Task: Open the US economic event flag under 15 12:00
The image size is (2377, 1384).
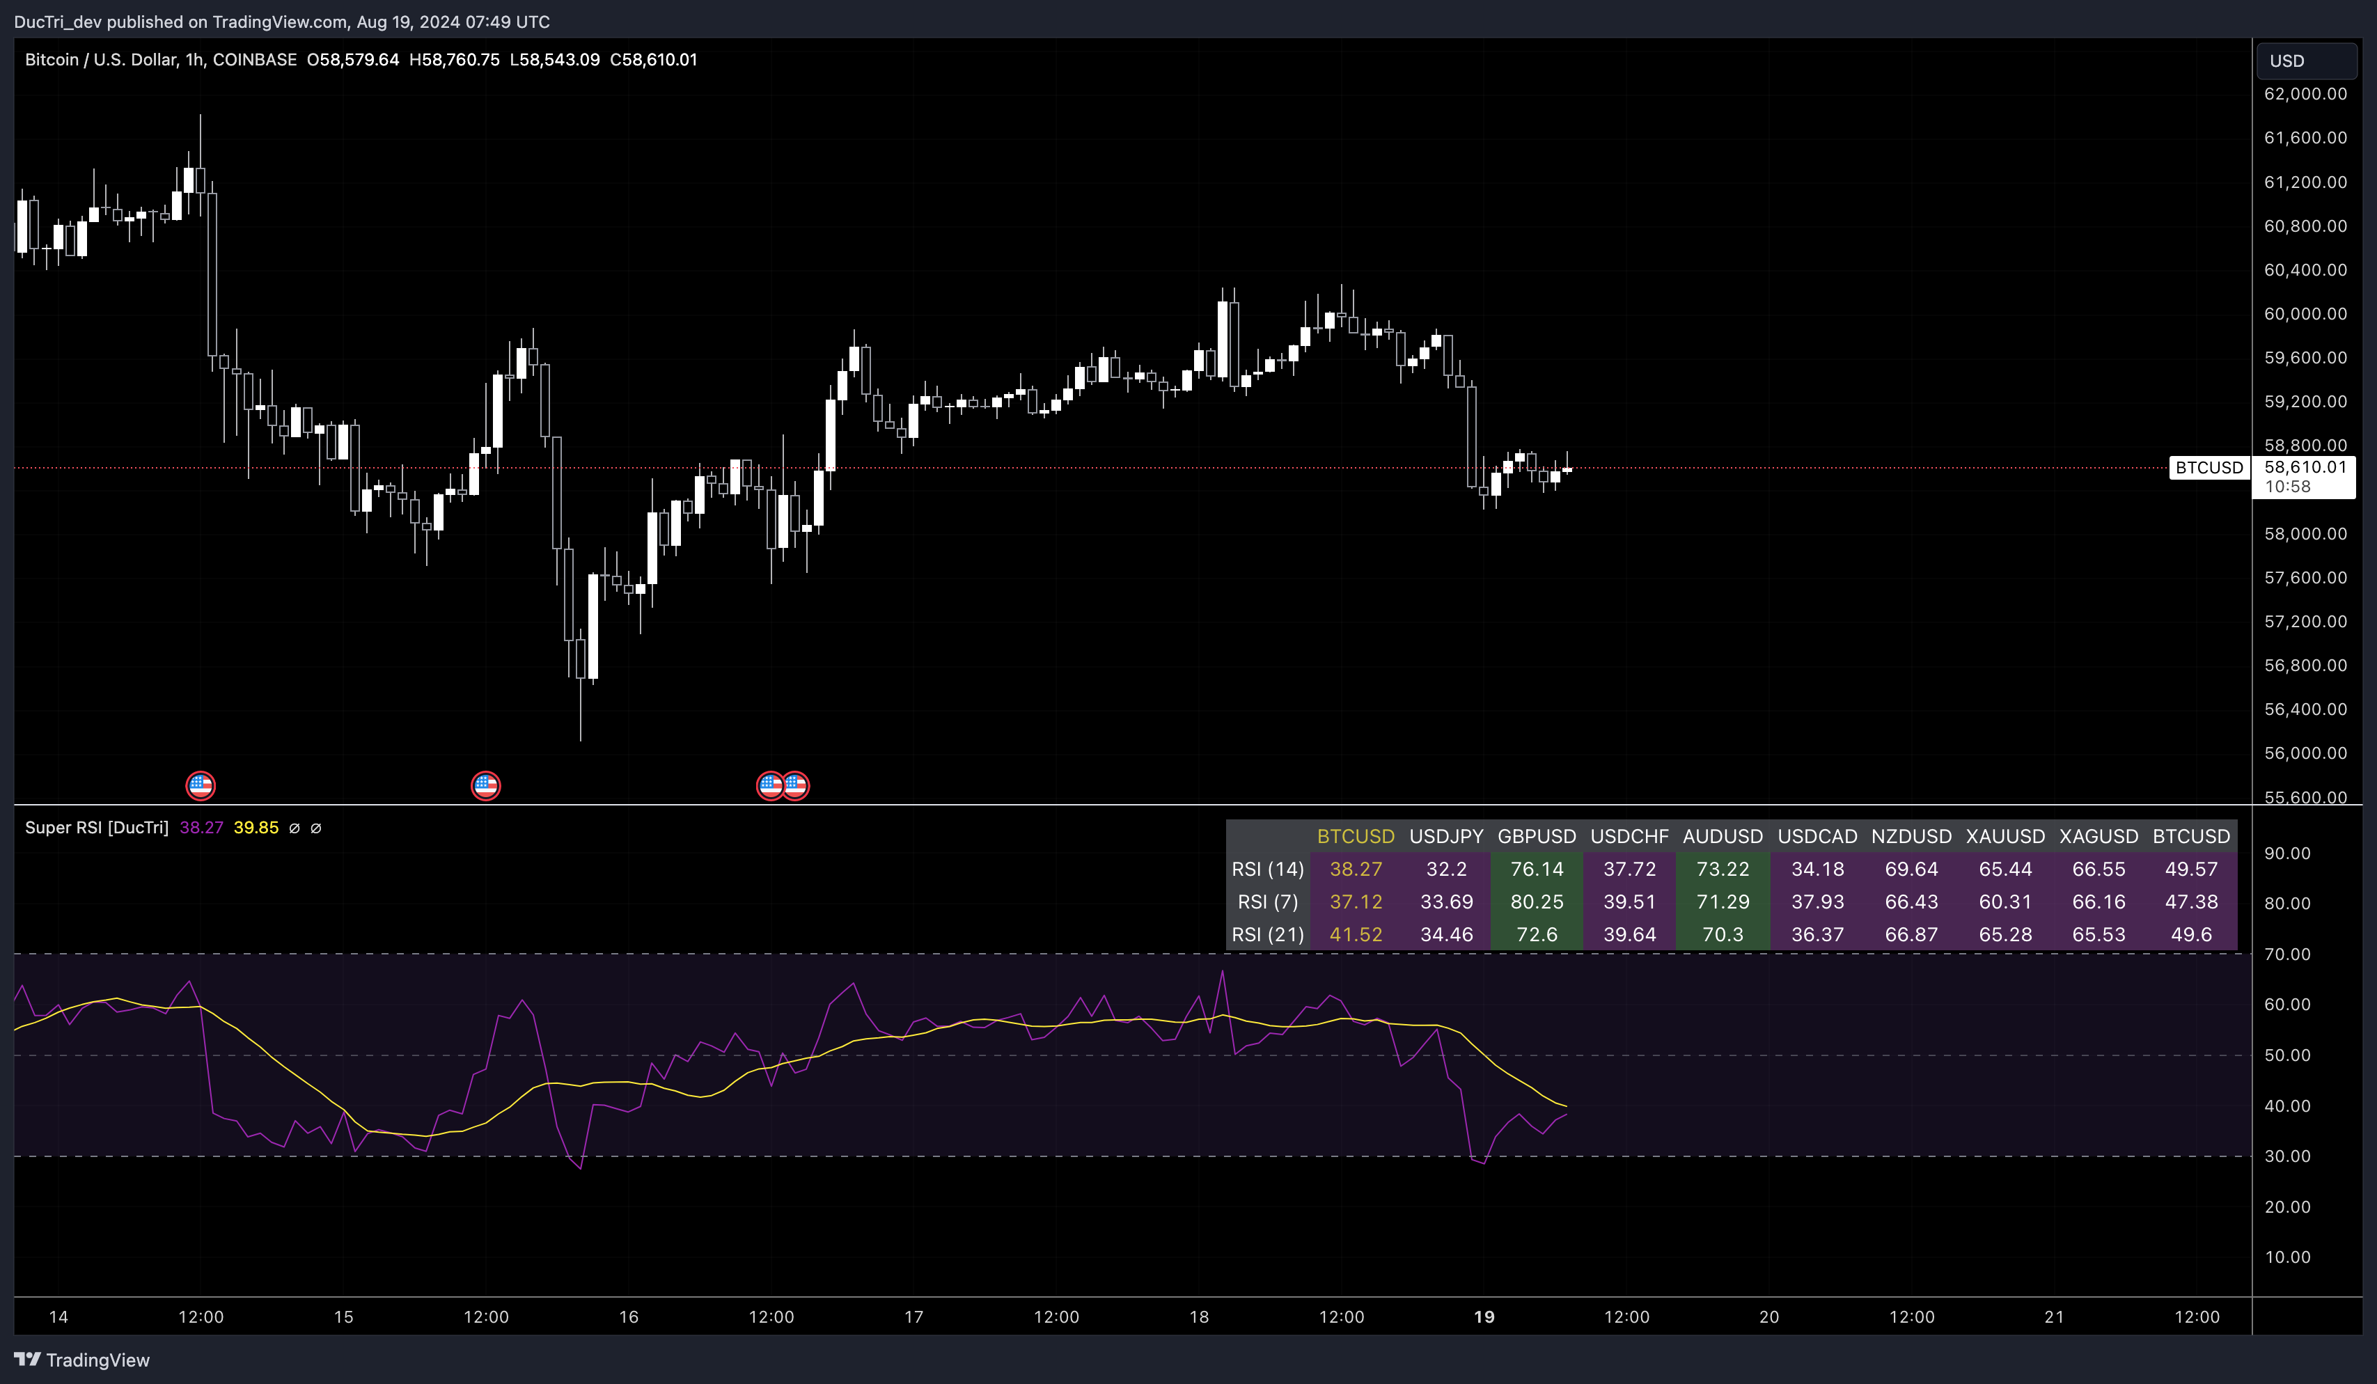Action: pyautogui.click(x=486, y=785)
